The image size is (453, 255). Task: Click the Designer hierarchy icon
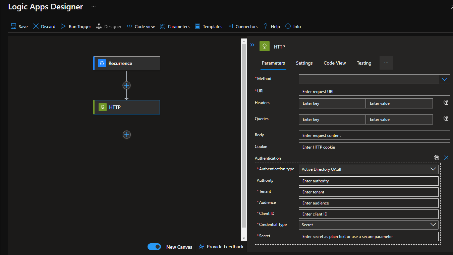point(99,26)
